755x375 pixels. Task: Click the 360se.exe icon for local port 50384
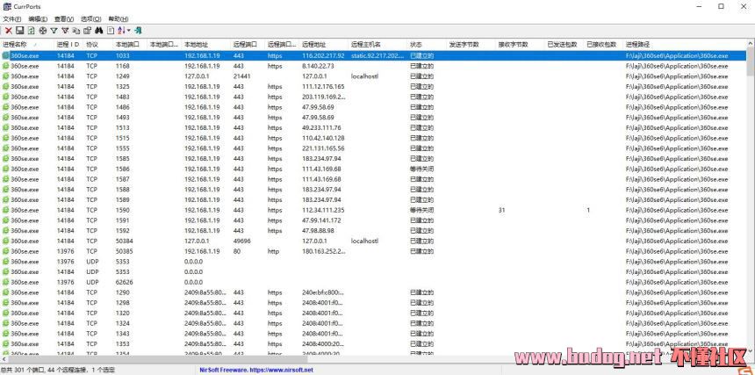point(6,241)
